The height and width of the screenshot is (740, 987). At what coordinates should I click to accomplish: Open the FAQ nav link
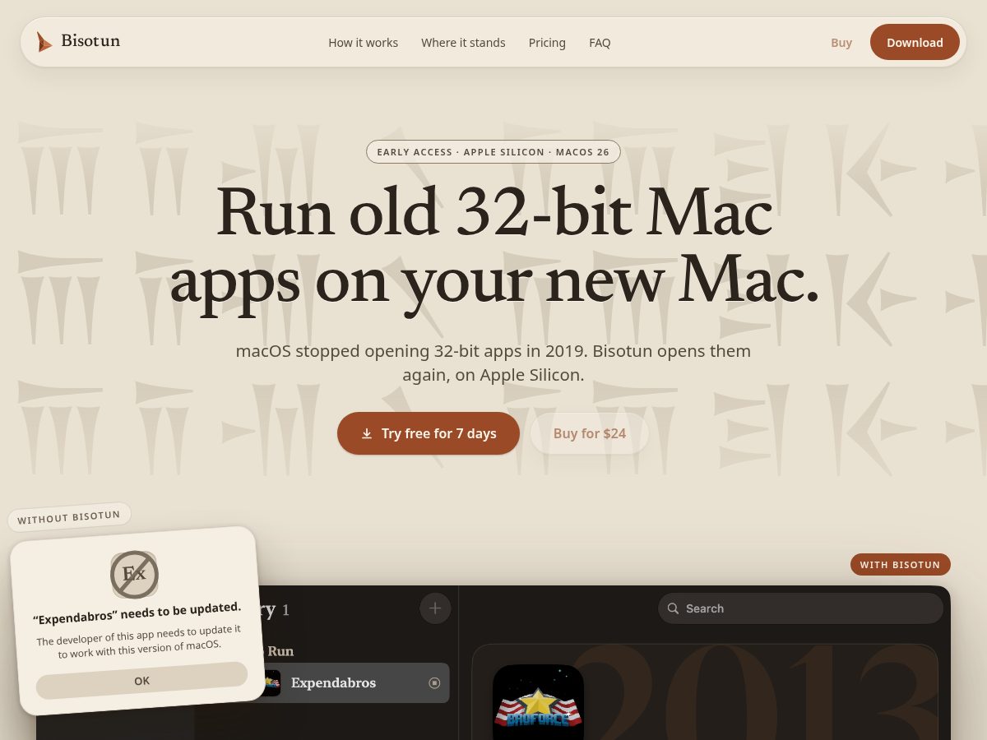600,43
